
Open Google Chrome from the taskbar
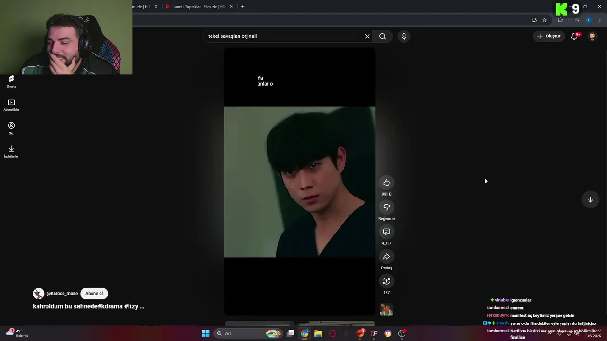click(x=304, y=333)
